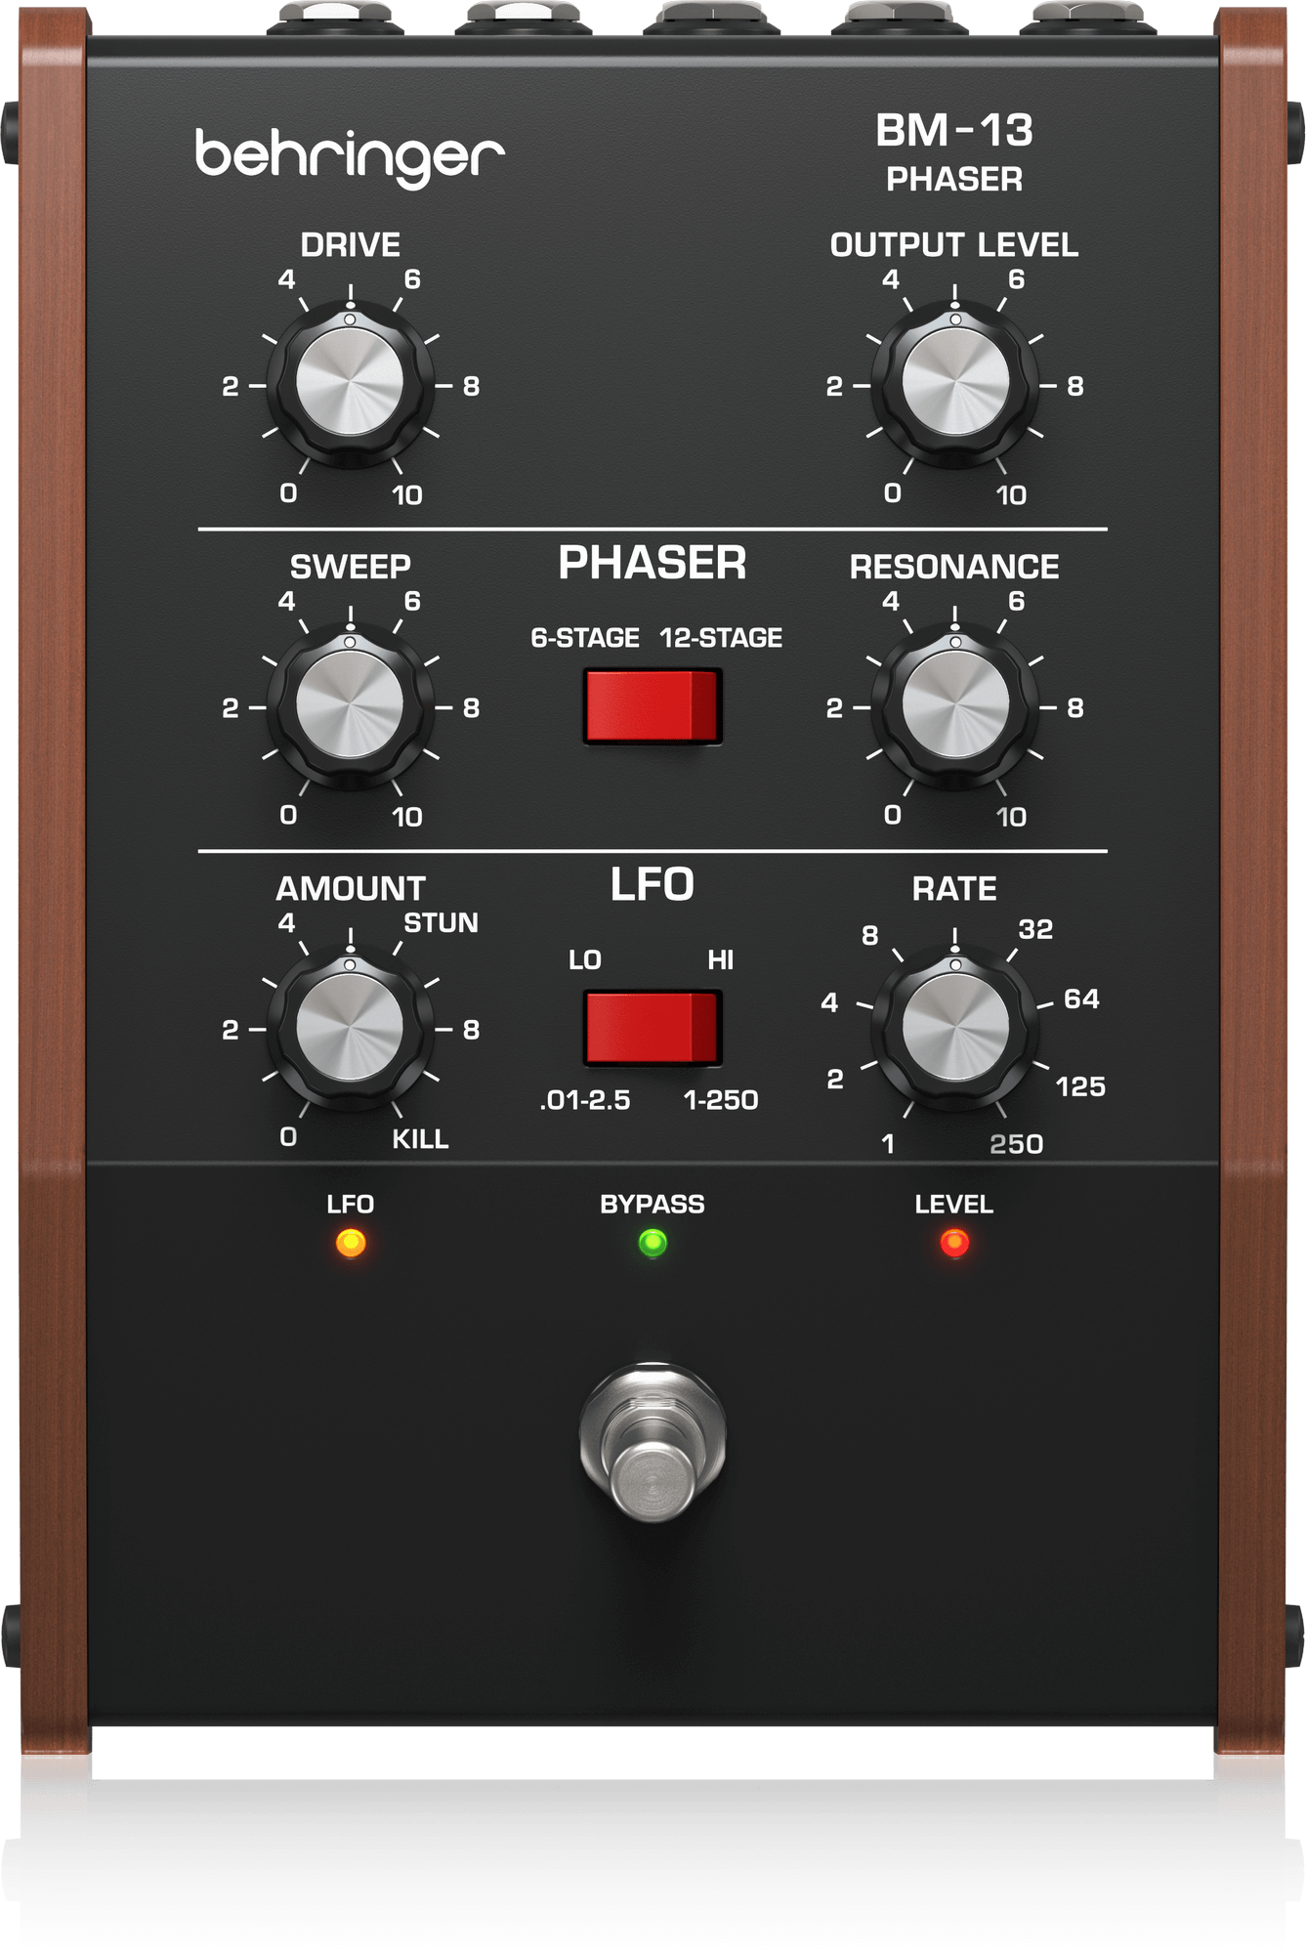Click the DRIVE knob
Screen dimensions: 1306x1954
point(350,383)
